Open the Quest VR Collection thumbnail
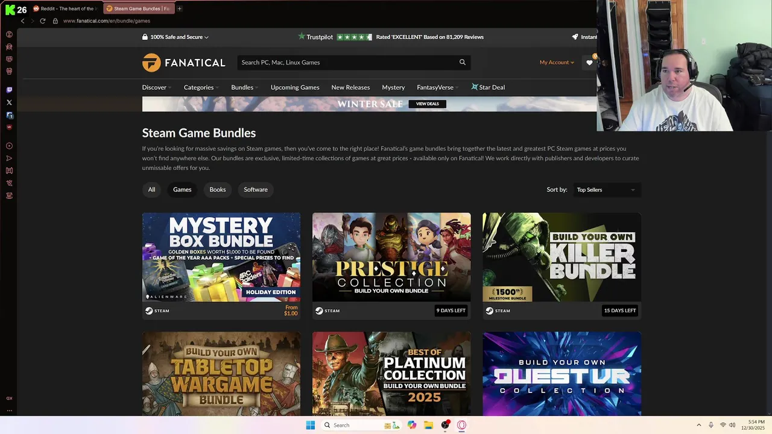This screenshot has width=772, height=434. pos(562,374)
